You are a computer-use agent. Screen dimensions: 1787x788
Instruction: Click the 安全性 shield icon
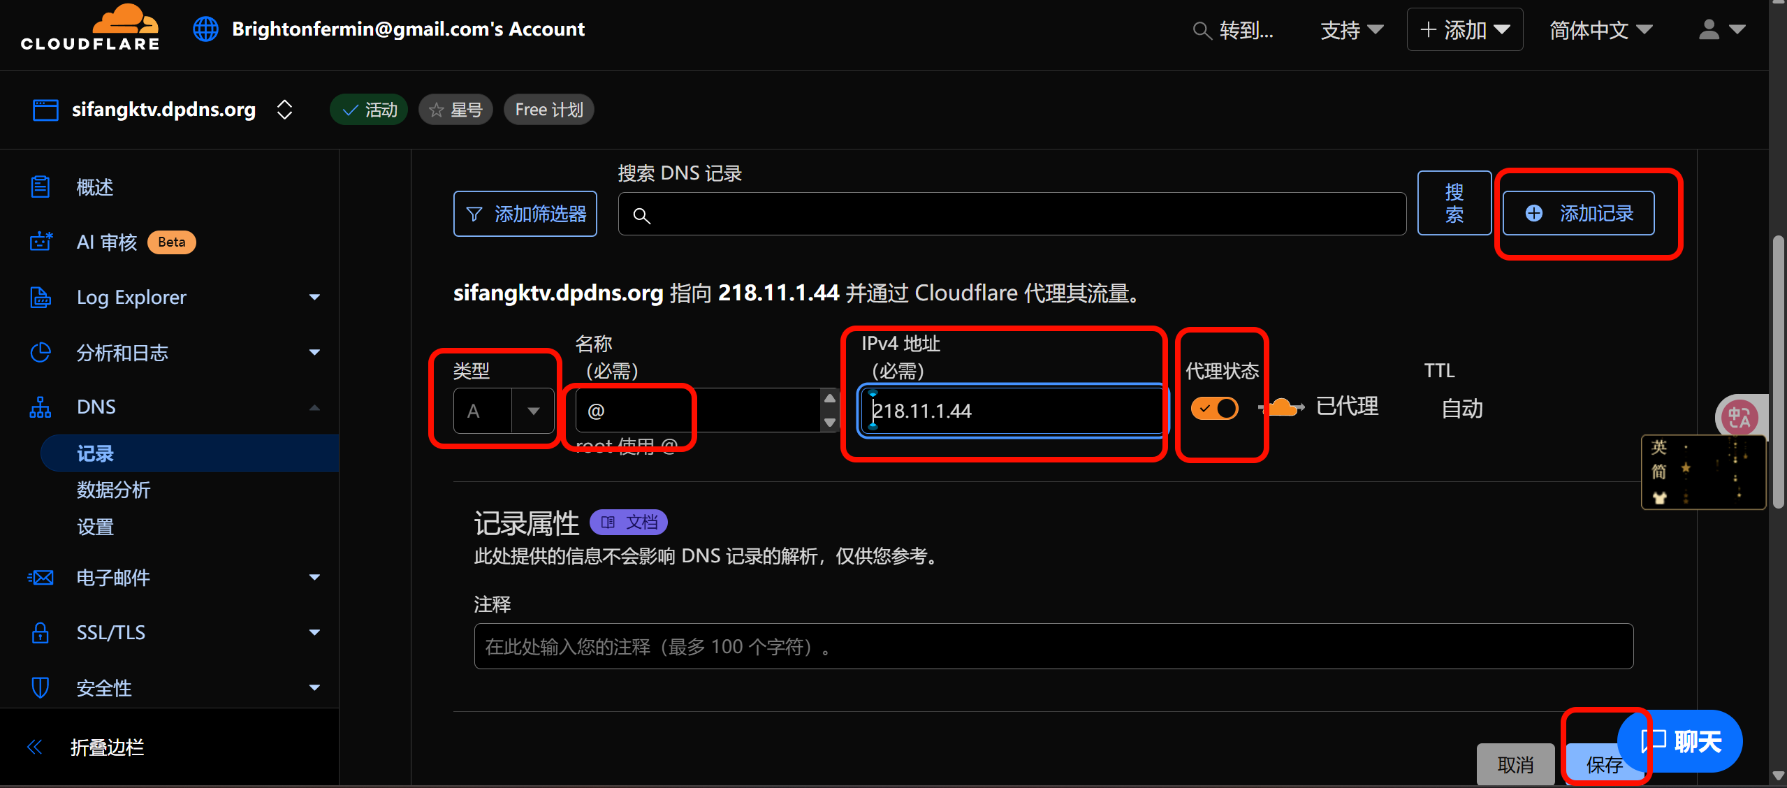[41, 687]
